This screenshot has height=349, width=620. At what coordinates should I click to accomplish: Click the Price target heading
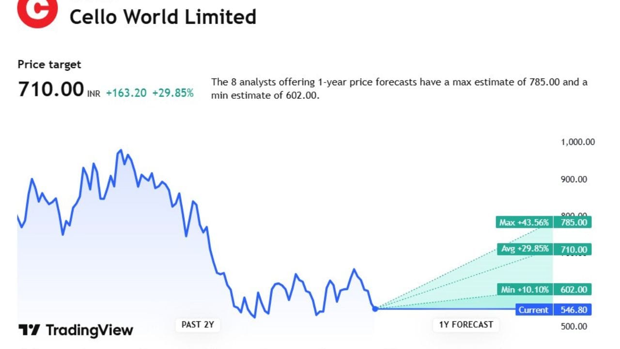pyautogui.click(x=49, y=64)
